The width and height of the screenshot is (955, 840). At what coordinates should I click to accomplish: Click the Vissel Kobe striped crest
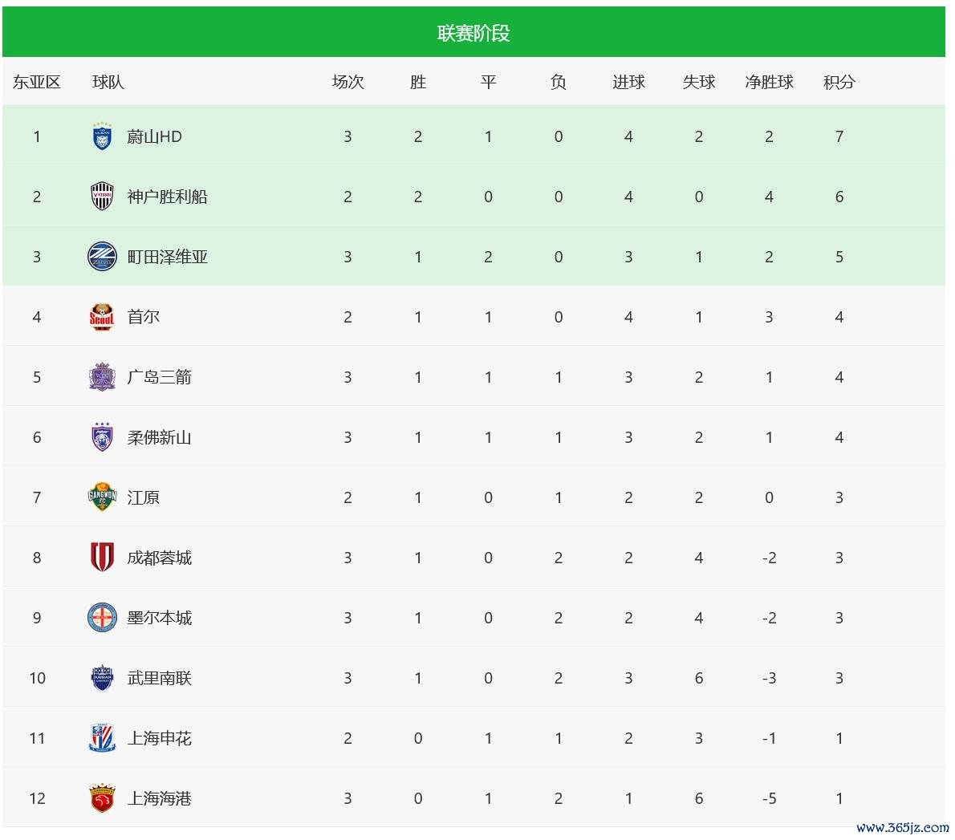point(102,197)
